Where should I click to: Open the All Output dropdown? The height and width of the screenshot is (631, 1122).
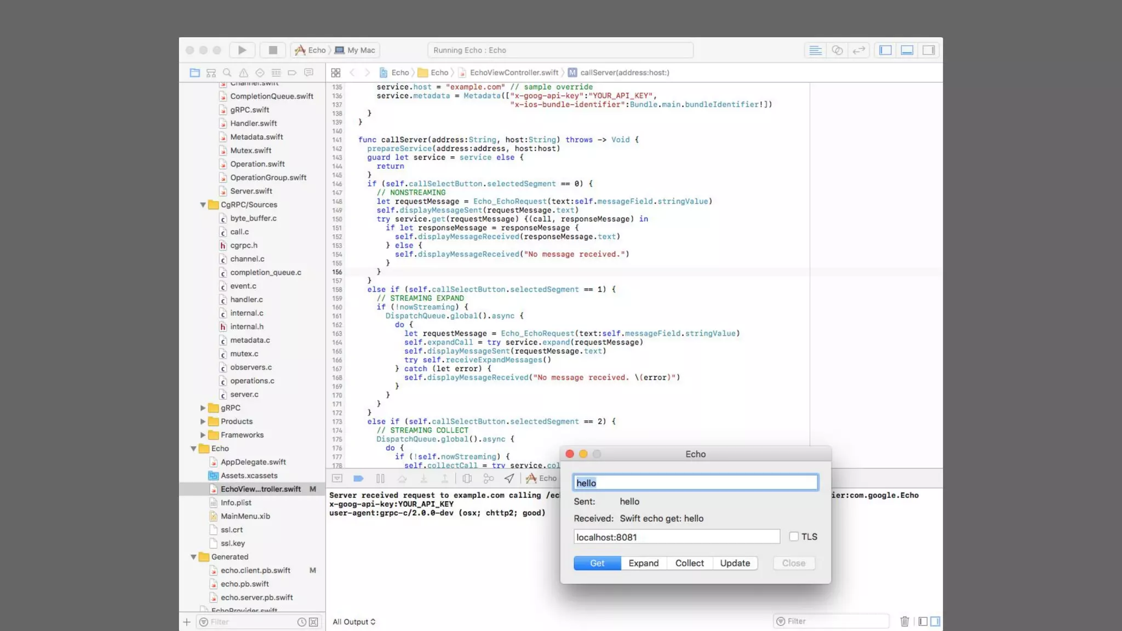click(x=354, y=622)
